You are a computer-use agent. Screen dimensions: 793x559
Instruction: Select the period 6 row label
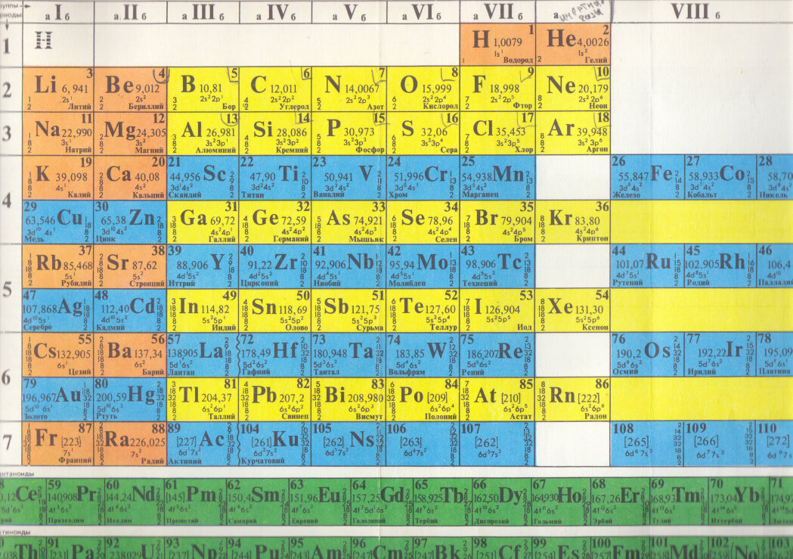tap(11, 377)
